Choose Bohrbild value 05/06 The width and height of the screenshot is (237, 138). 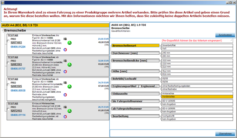[x=197, y=82]
